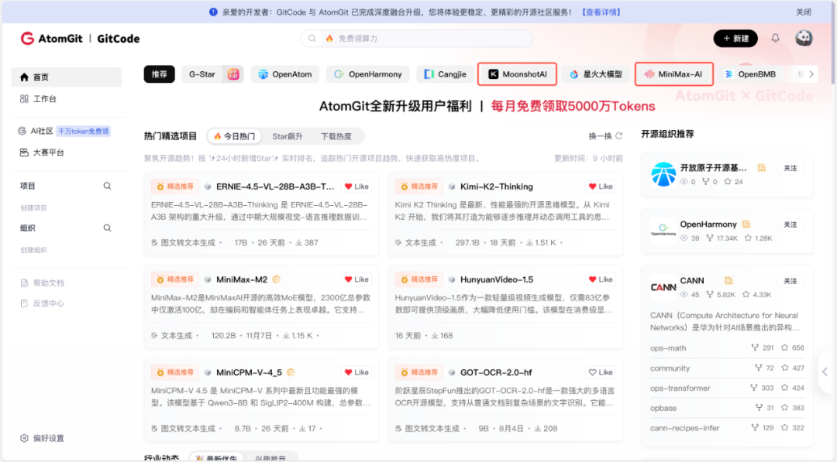The width and height of the screenshot is (837, 462).
Task: Click the home icon in sidebar
Action: 24,77
